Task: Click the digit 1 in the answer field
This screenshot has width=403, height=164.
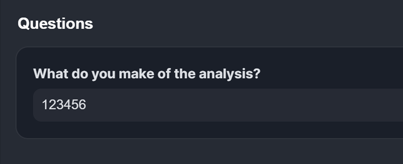Action: pos(45,105)
